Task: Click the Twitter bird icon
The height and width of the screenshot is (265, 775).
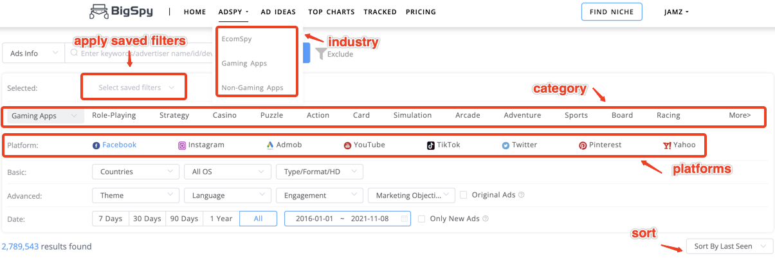Action: pyautogui.click(x=506, y=145)
